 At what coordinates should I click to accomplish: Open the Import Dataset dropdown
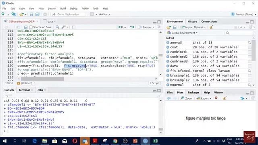pos(193,27)
